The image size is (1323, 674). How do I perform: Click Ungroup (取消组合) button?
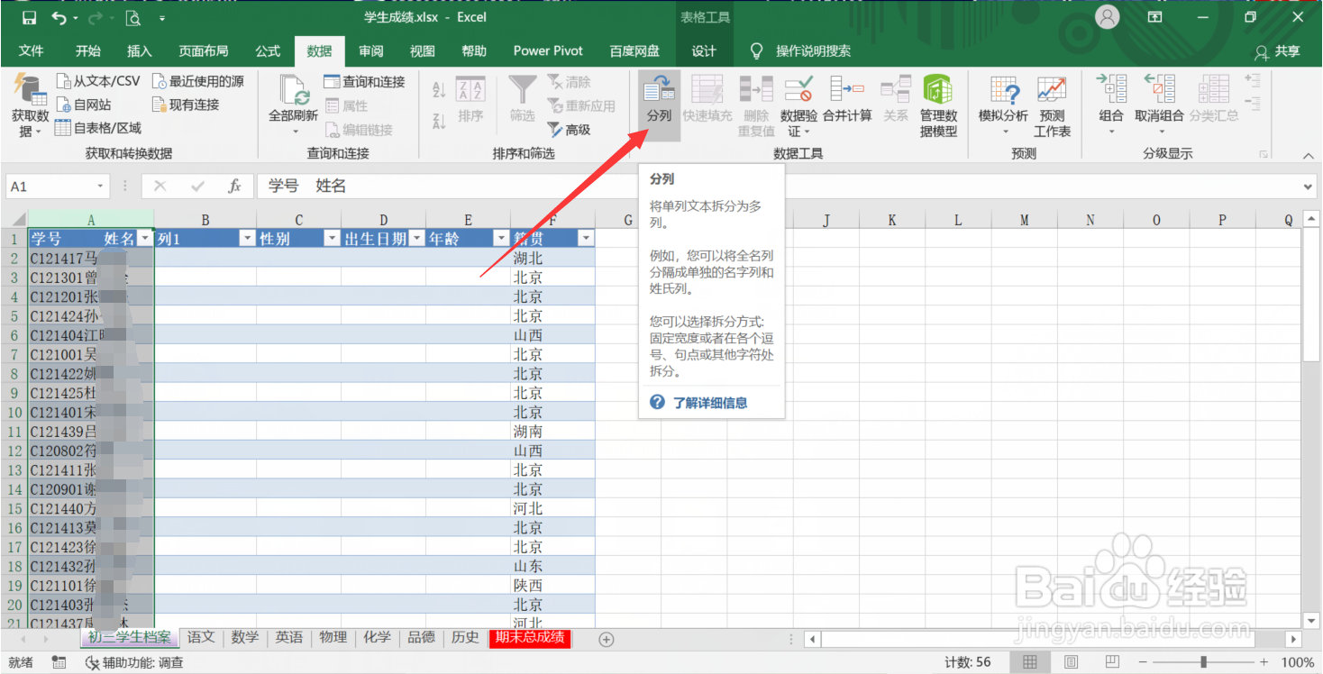pyautogui.click(x=1159, y=105)
